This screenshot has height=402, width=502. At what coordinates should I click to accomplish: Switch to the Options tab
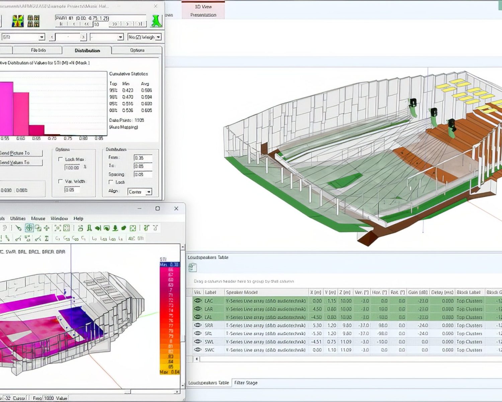click(x=137, y=50)
